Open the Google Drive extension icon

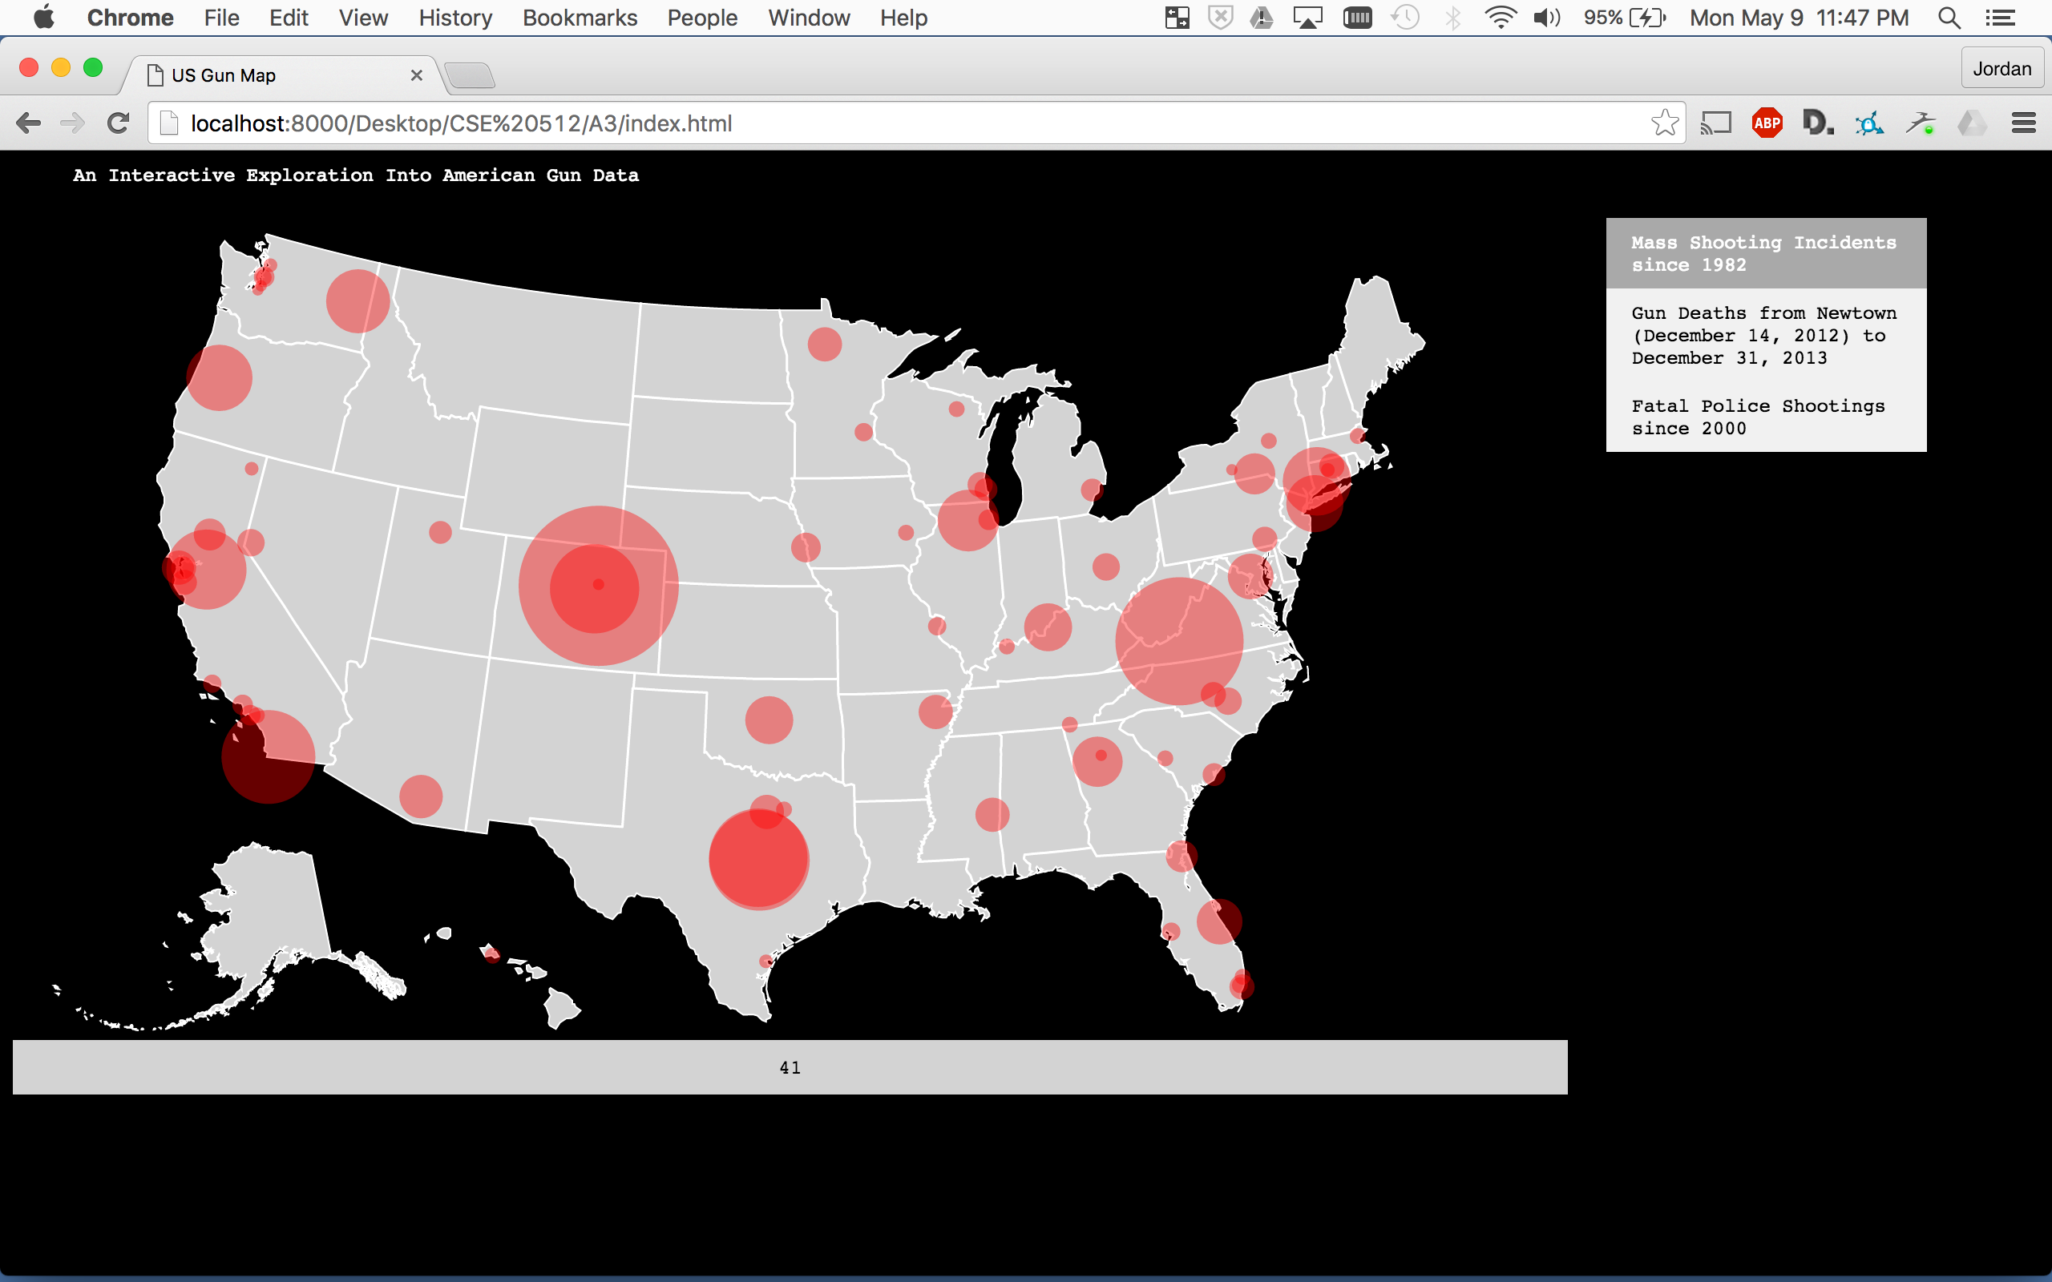(1972, 123)
